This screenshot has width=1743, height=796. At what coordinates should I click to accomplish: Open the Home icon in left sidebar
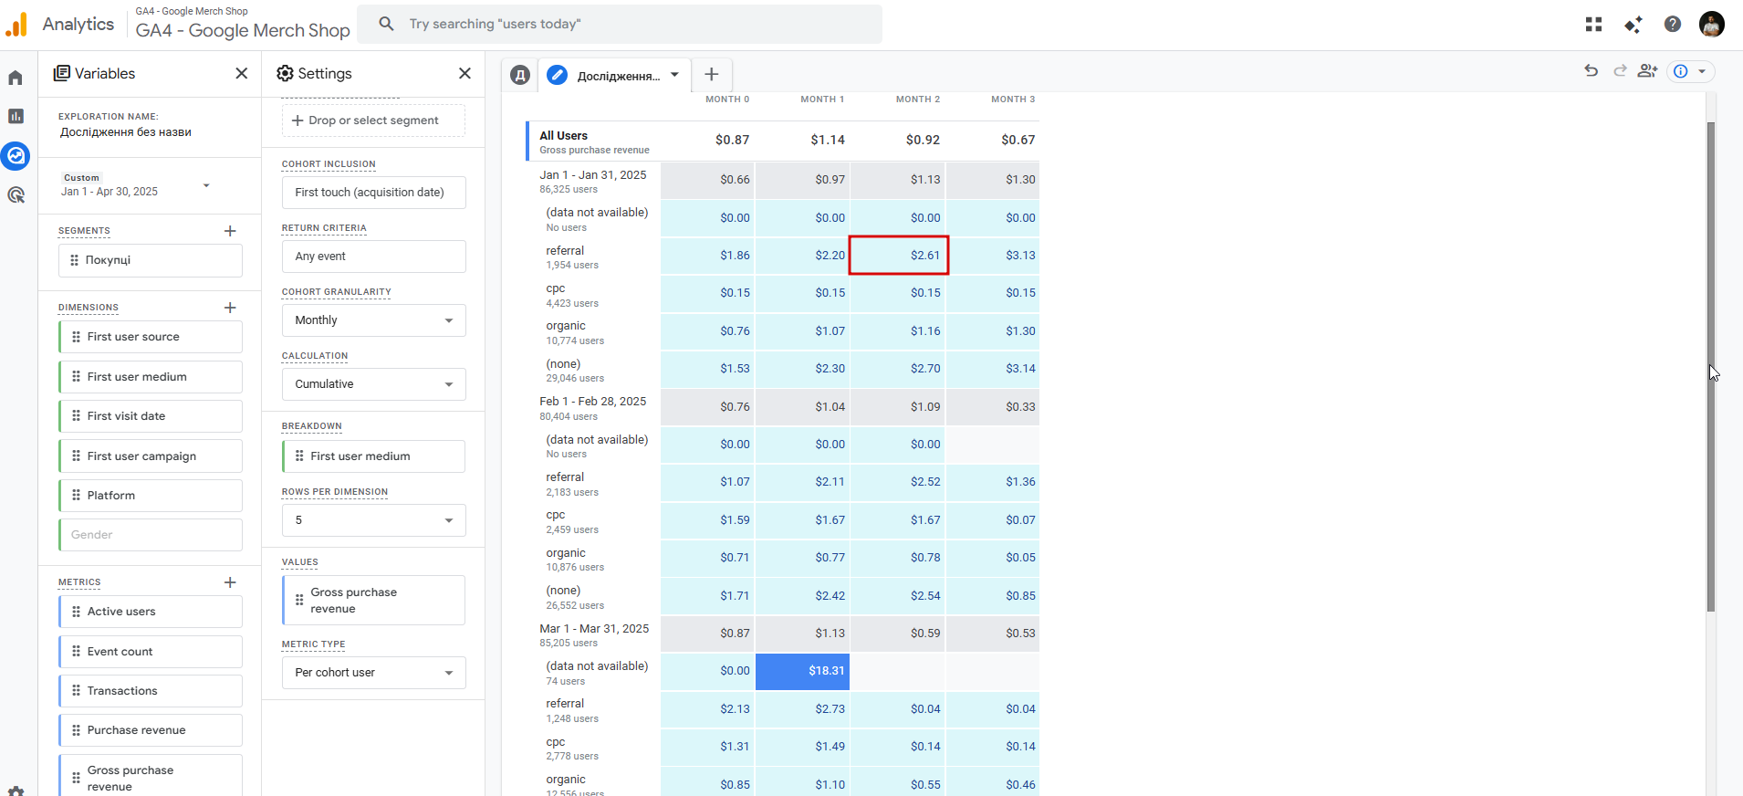pyautogui.click(x=16, y=78)
